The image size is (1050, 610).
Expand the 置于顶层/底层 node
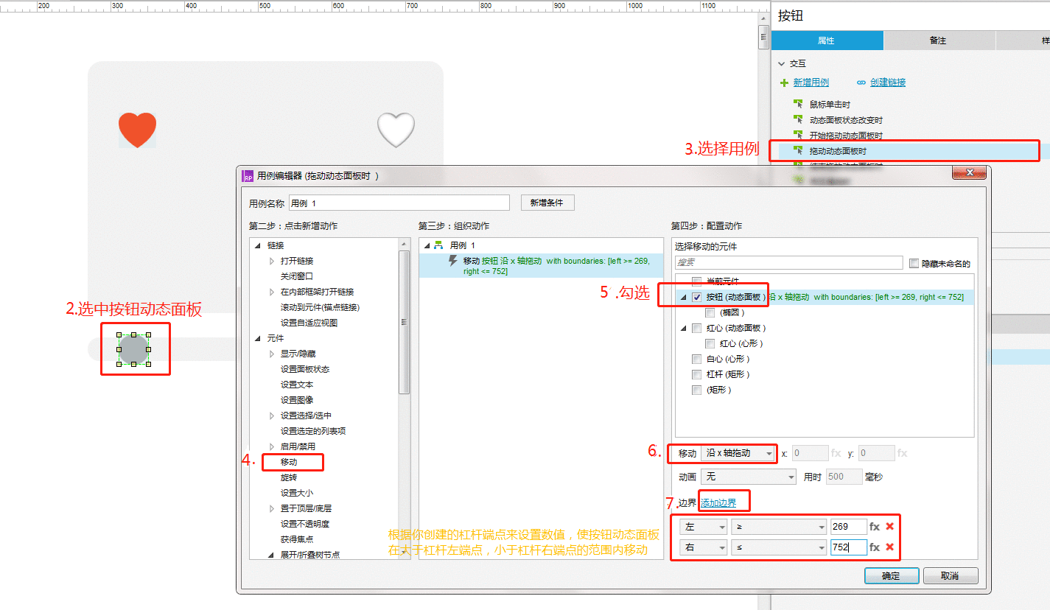271,508
